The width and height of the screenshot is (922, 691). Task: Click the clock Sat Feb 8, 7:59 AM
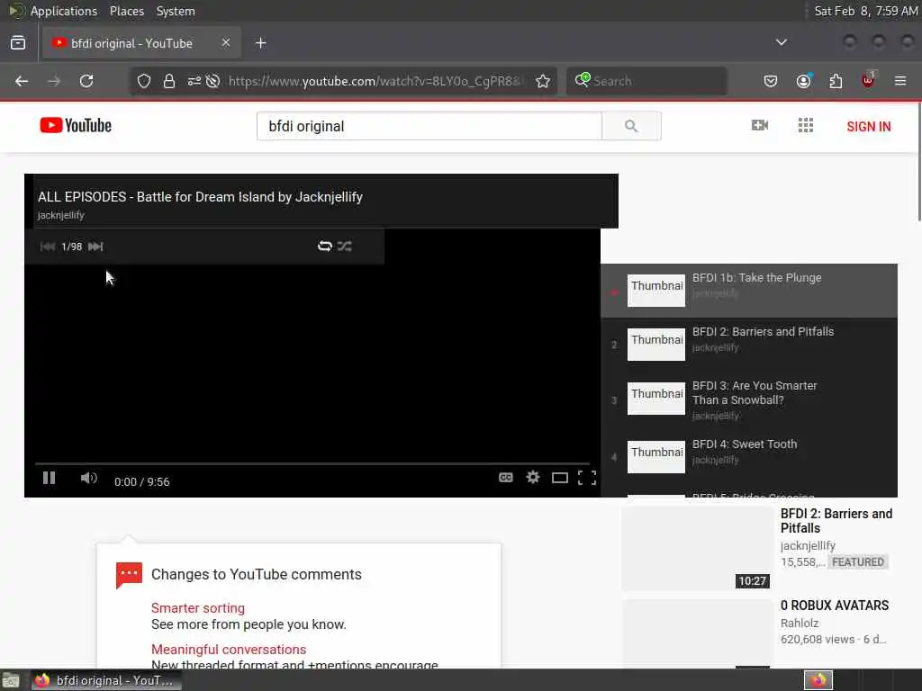[865, 11]
